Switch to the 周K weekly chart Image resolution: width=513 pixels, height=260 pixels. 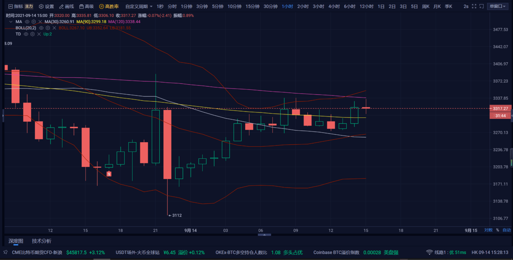tap(426, 7)
